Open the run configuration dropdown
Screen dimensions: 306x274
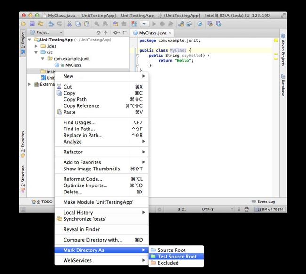pos(144,24)
